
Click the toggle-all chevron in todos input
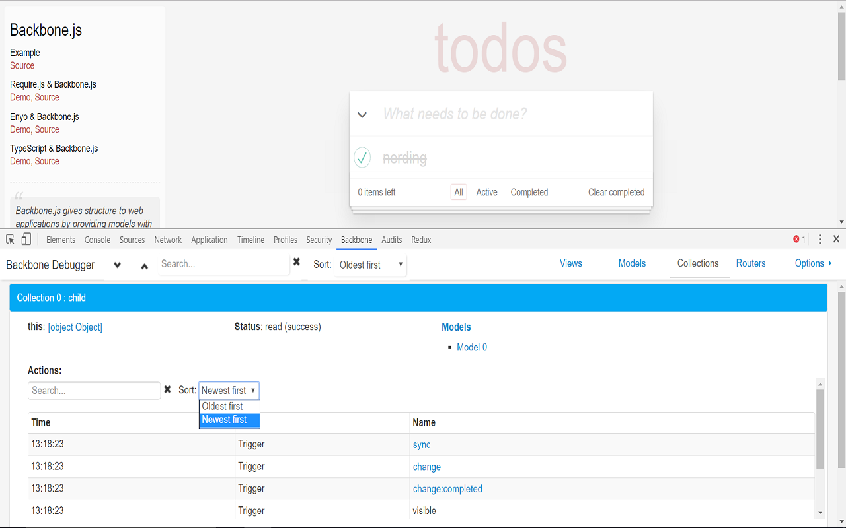tap(362, 114)
